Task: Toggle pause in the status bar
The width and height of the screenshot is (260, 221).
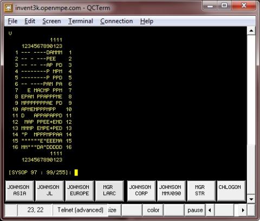Action: [195, 210]
